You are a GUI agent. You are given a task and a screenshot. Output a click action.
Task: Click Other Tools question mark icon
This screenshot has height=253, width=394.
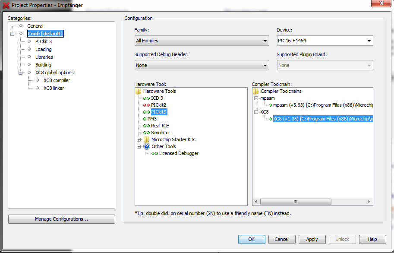coord(147,146)
